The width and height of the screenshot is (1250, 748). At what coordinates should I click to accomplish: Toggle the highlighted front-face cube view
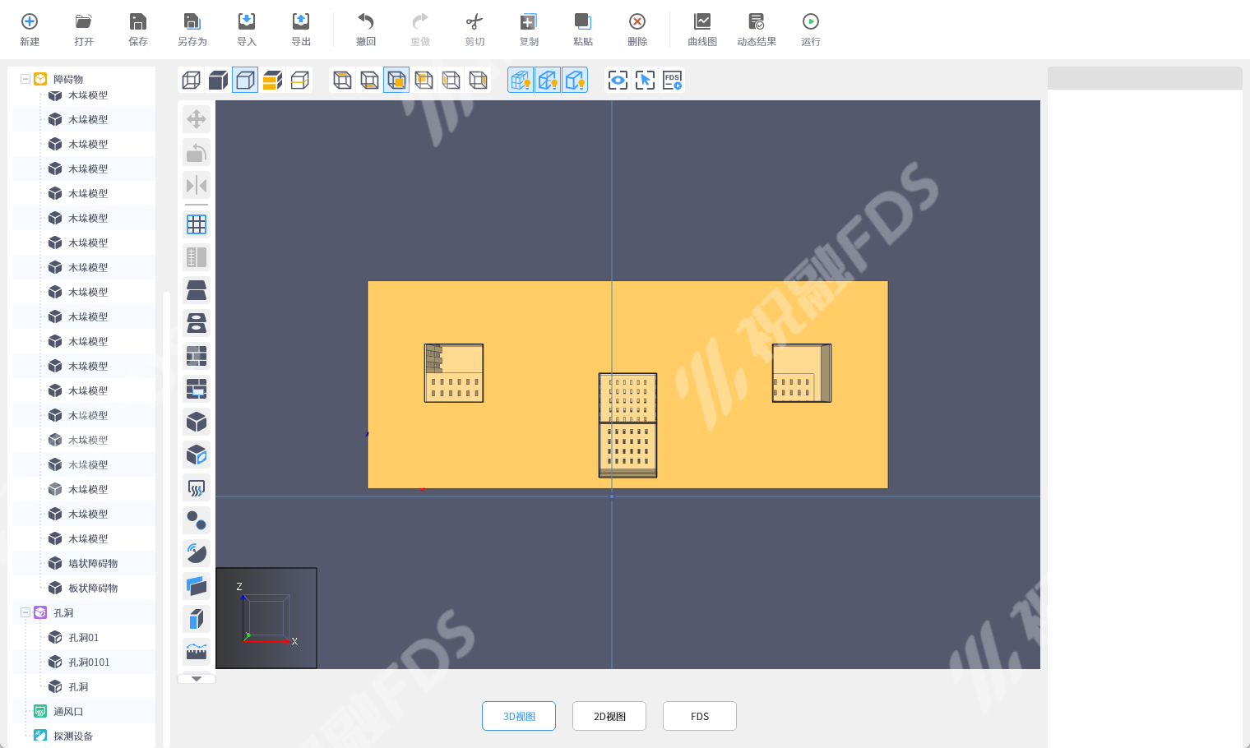coord(396,80)
